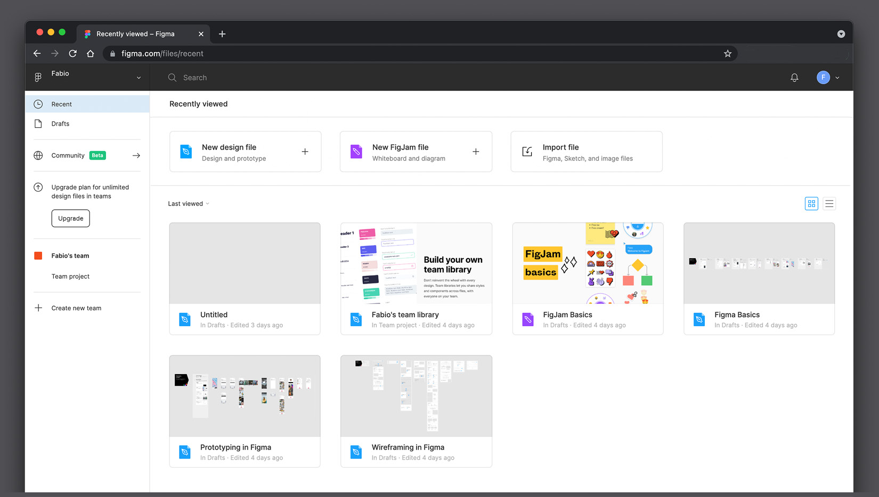
Task: Click the Import file icon
Action: pos(527,152)
